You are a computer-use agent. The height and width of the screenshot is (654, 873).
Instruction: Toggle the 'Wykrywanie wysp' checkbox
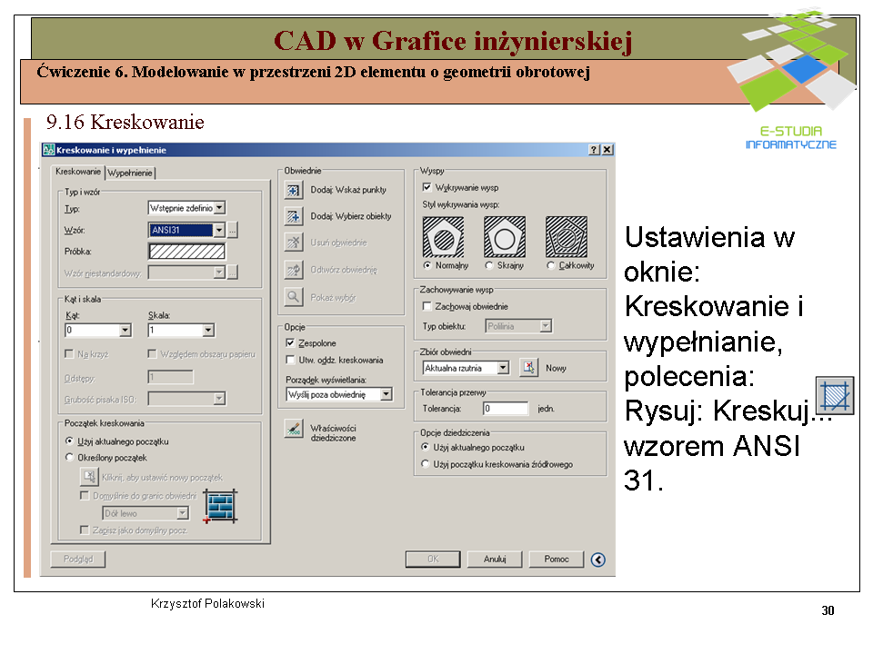(427, 187)
